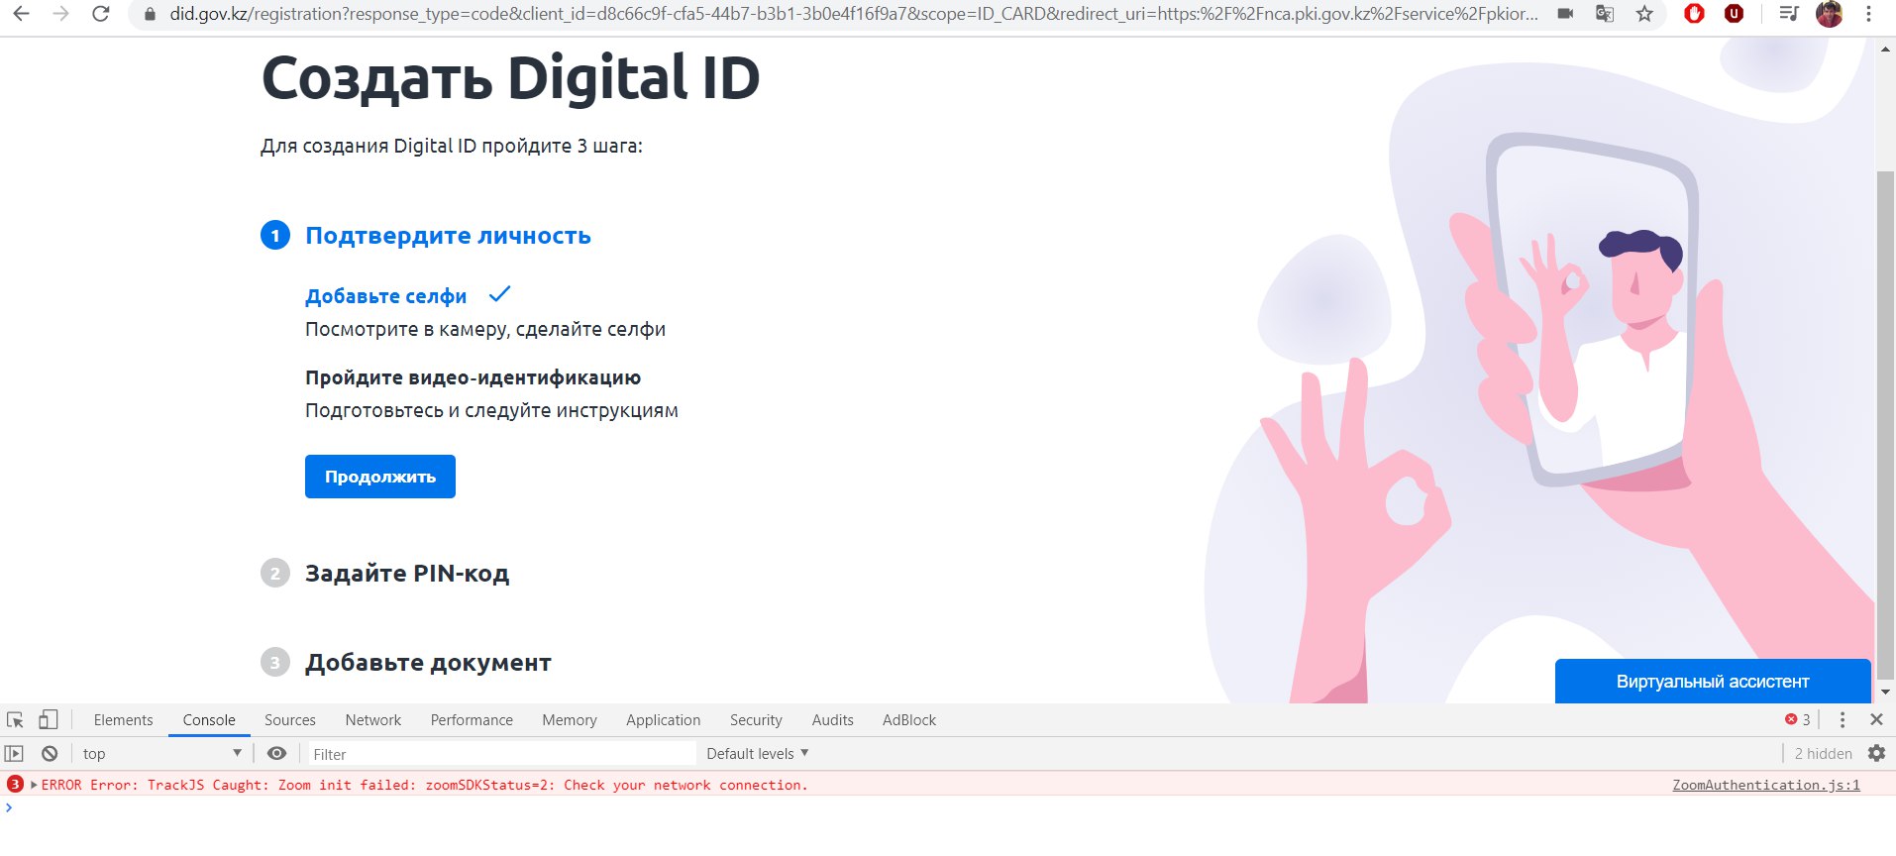Open DevTools customize three-dot menu

click(x=1843, y=720)
